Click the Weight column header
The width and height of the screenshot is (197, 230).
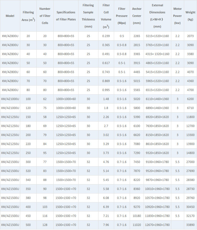pyautogui.click(x=190, y=16)
